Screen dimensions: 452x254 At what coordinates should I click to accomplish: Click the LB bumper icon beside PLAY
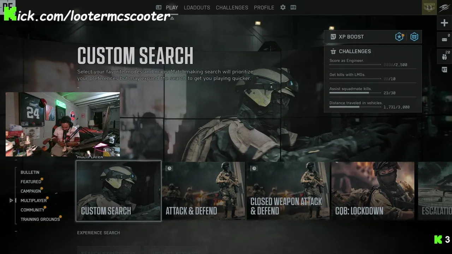click(x=159, y=7)
